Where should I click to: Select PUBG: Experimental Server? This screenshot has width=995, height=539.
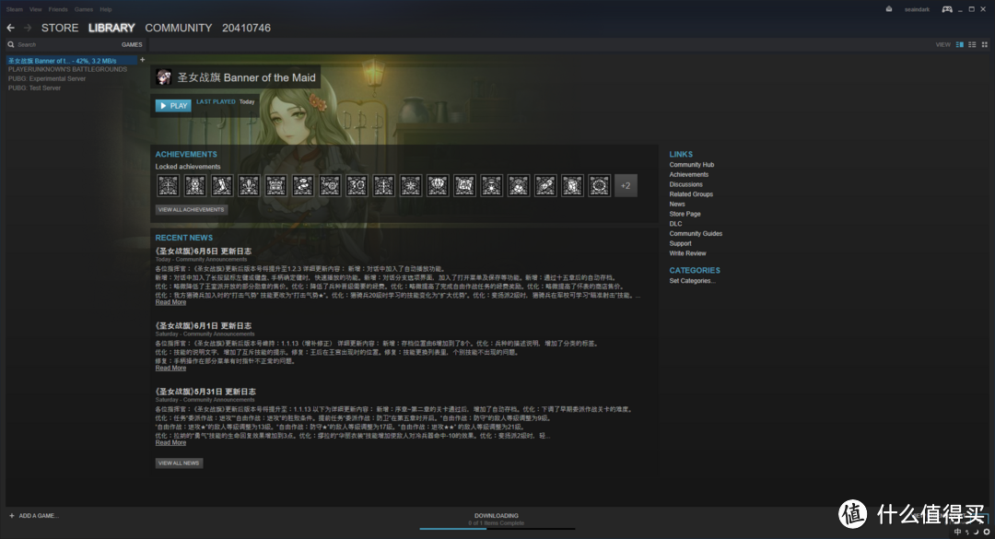(x=46, y=78)
